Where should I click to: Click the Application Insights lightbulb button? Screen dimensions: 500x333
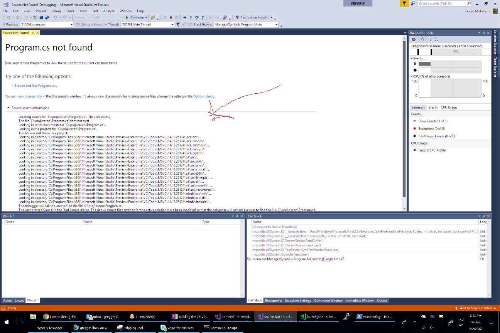[253, 17]
